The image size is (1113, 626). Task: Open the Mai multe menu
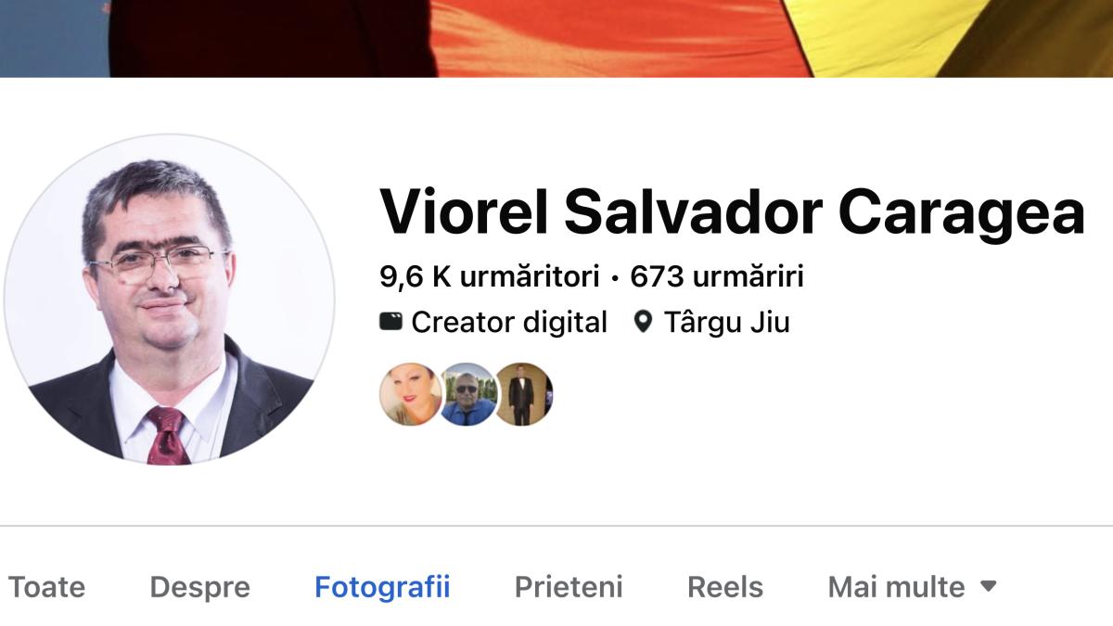point(913,586)
